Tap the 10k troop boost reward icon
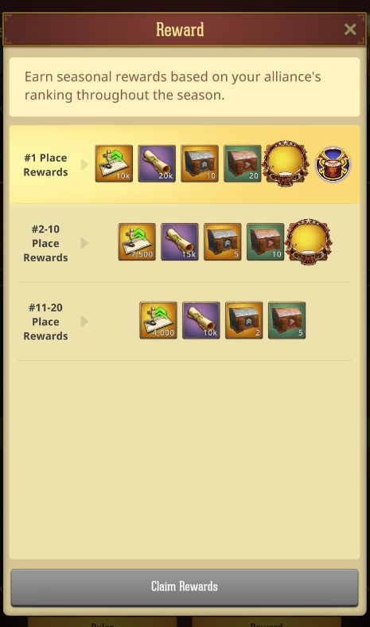The height and width of the screenshot is (627, 370). [x=114, y=163]
